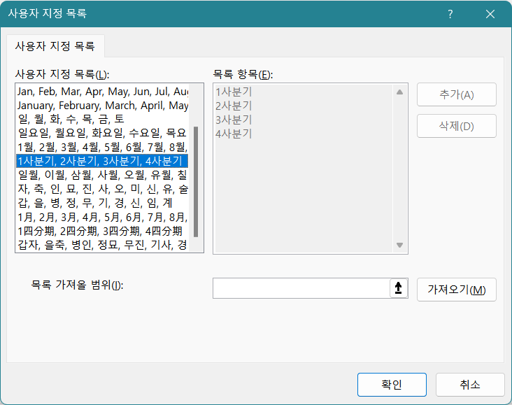Select the highlighted 1사분기, 2사분기 list entry
This screenshot has height=405, width=512.
[x=102, y=161]
